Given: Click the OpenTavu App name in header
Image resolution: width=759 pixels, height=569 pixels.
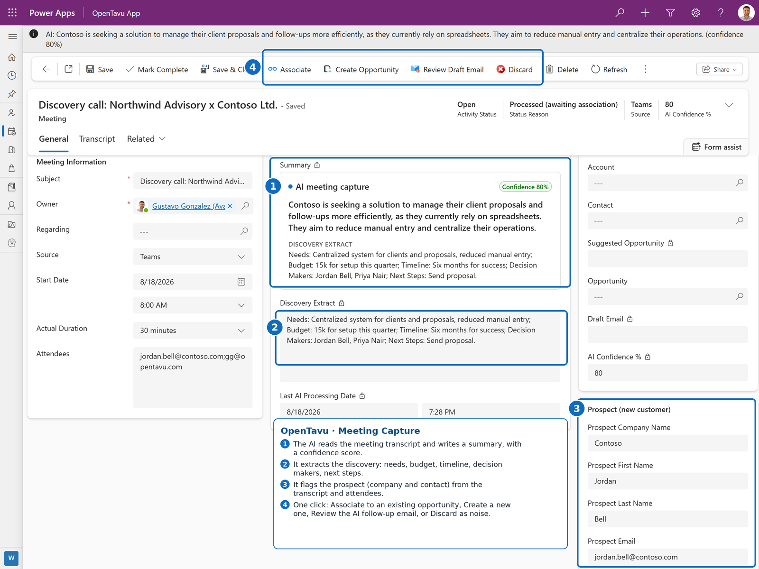Looking at the screenshot, I should point(116,13).
